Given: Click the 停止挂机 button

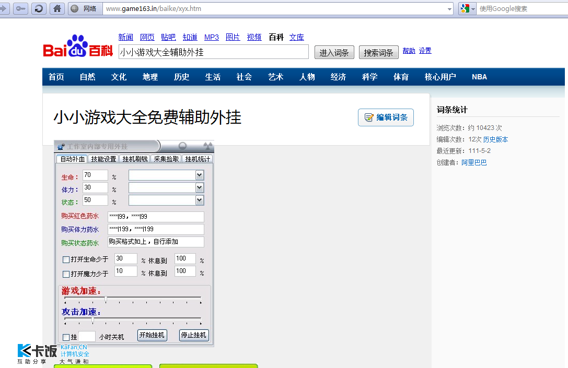Looking at the screenshot, I should coord(194,335).
